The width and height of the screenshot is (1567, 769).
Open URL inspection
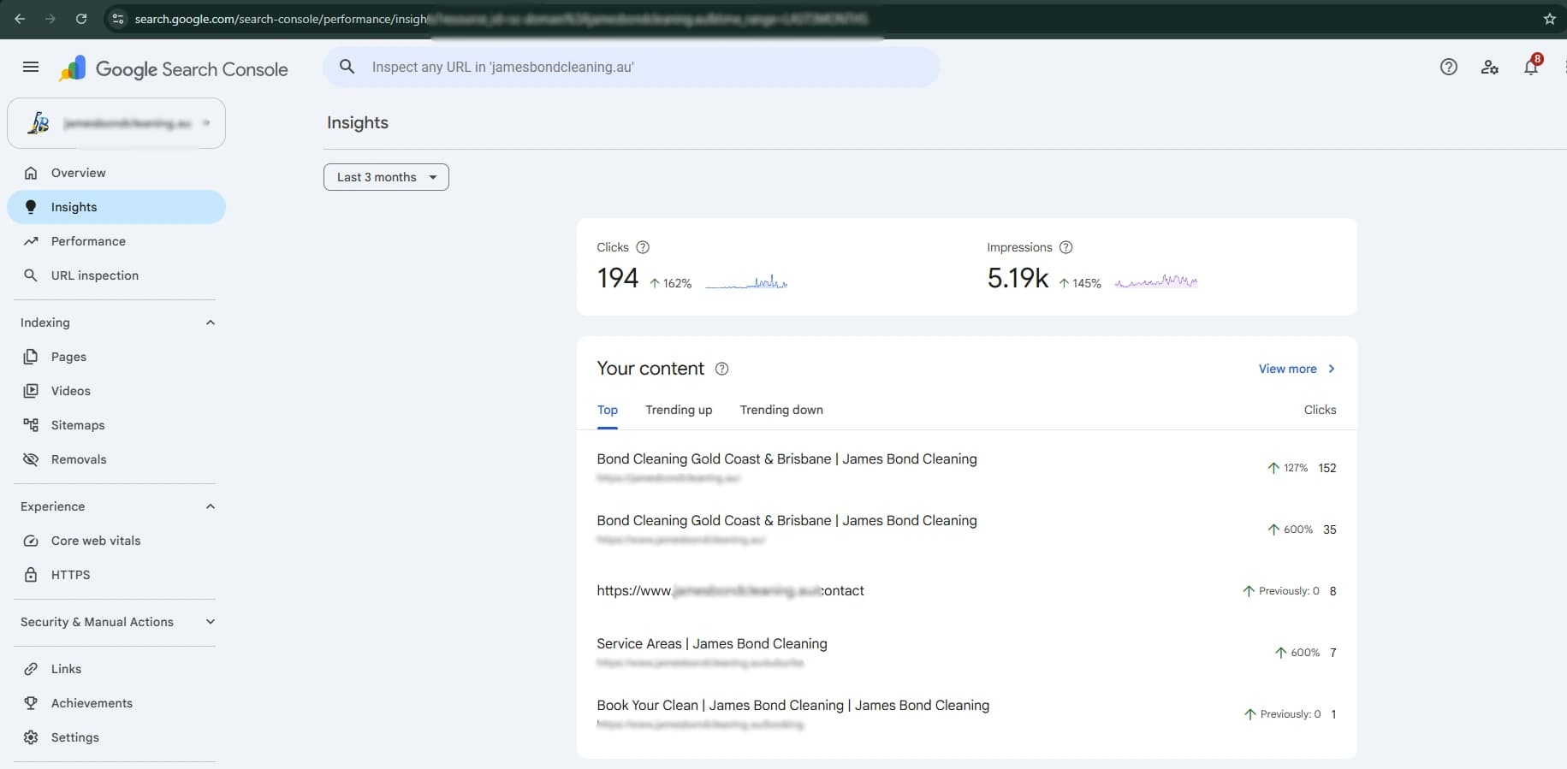tap(116, 275)
